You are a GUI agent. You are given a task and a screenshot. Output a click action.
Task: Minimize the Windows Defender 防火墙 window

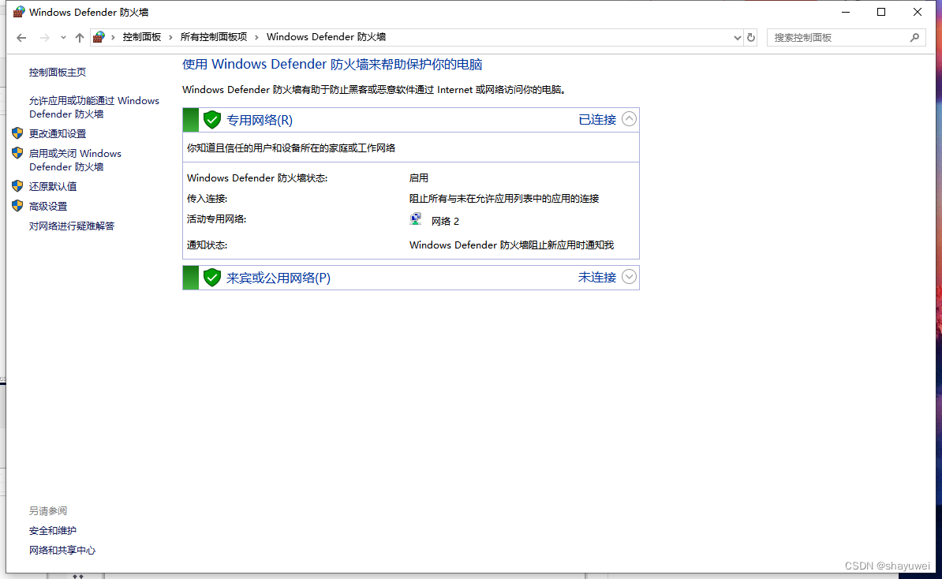click(846, 12)
